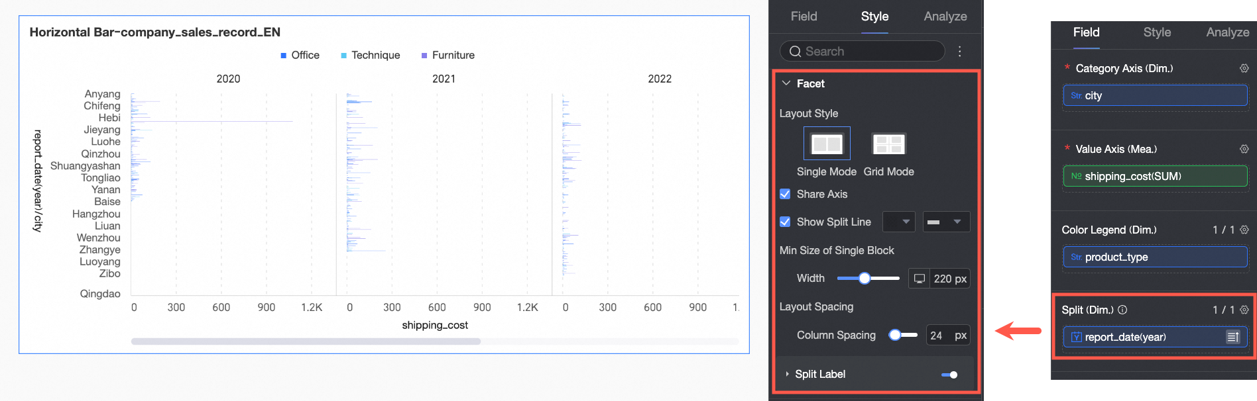The image size is (1257, 401).
Task: Click the chart title Horizontal Bar-company_sales_record_EN
Action: coord(155,32)
